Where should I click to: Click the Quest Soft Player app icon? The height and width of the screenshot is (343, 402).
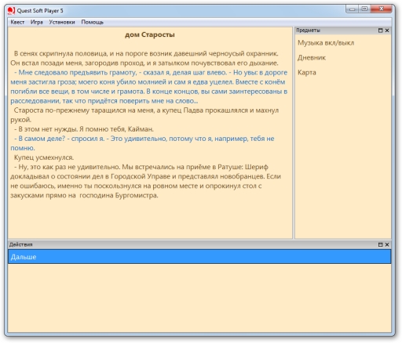[11, 11]
